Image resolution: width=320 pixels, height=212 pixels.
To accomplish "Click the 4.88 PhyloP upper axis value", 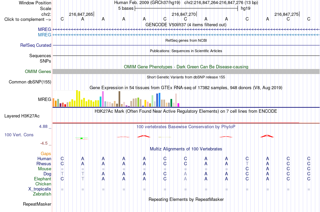I will (43, 127).
